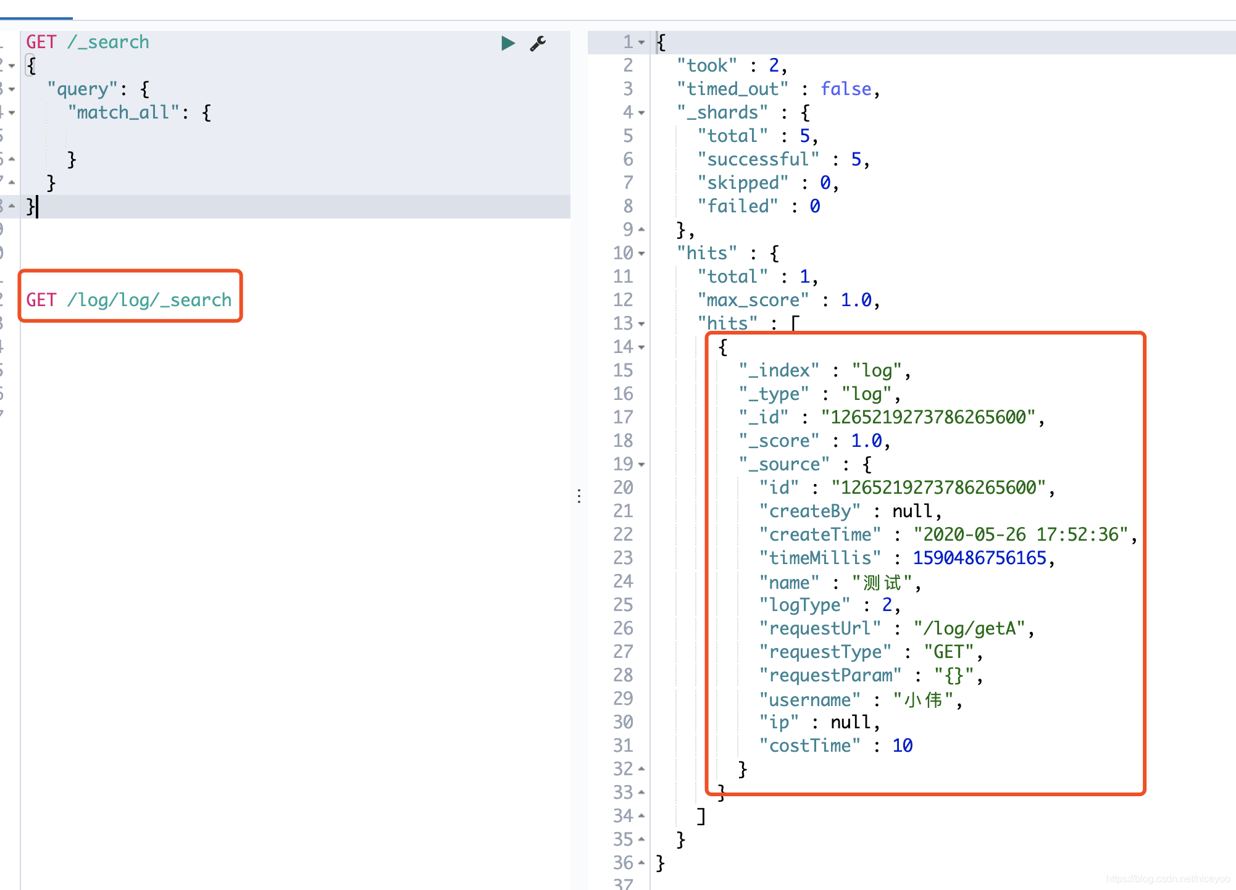Collapse the "_shards" block fold arrow

[x=642, y=113]
